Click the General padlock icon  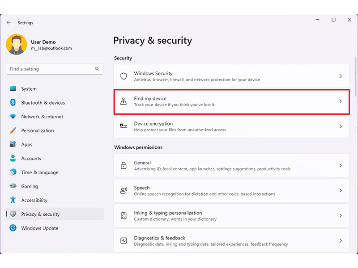[x=124, y=165]
